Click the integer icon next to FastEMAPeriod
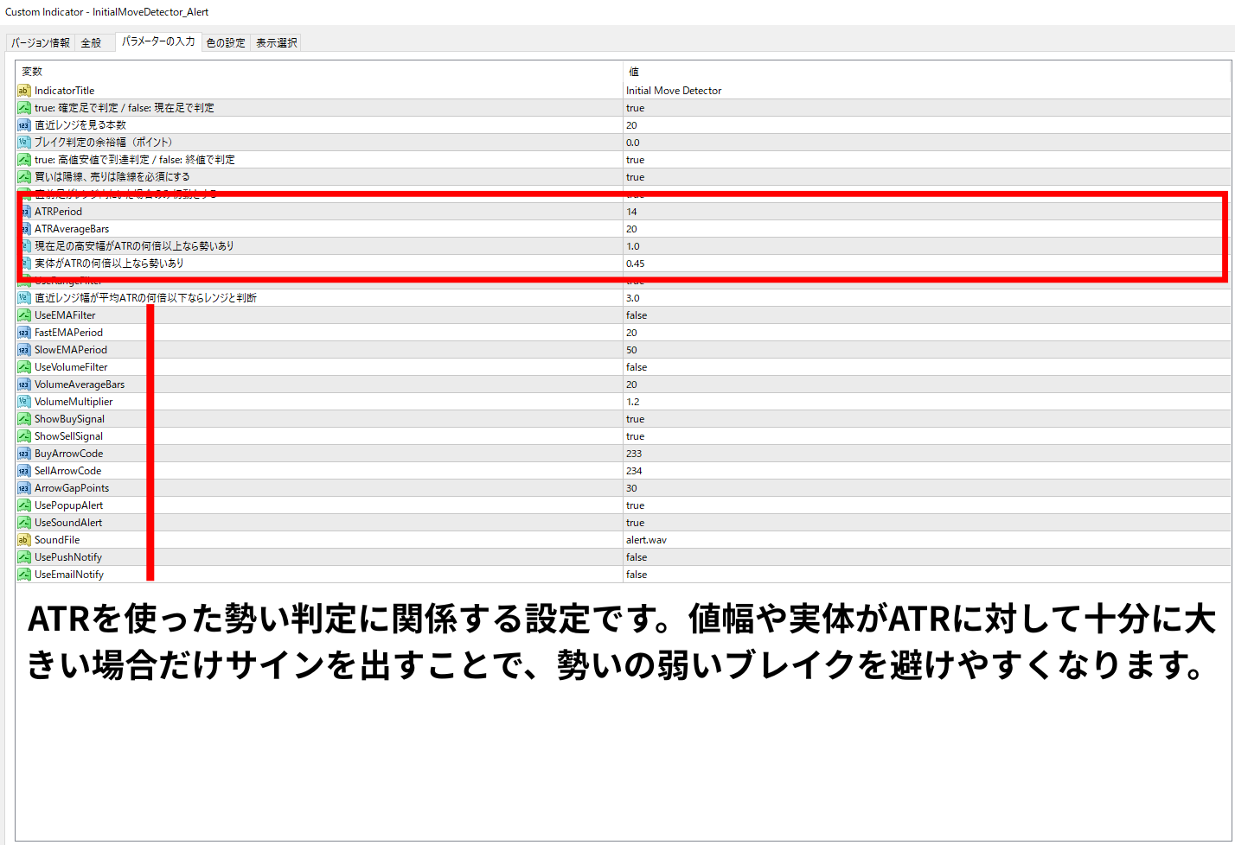1235x845 pixels. [24, 333]
